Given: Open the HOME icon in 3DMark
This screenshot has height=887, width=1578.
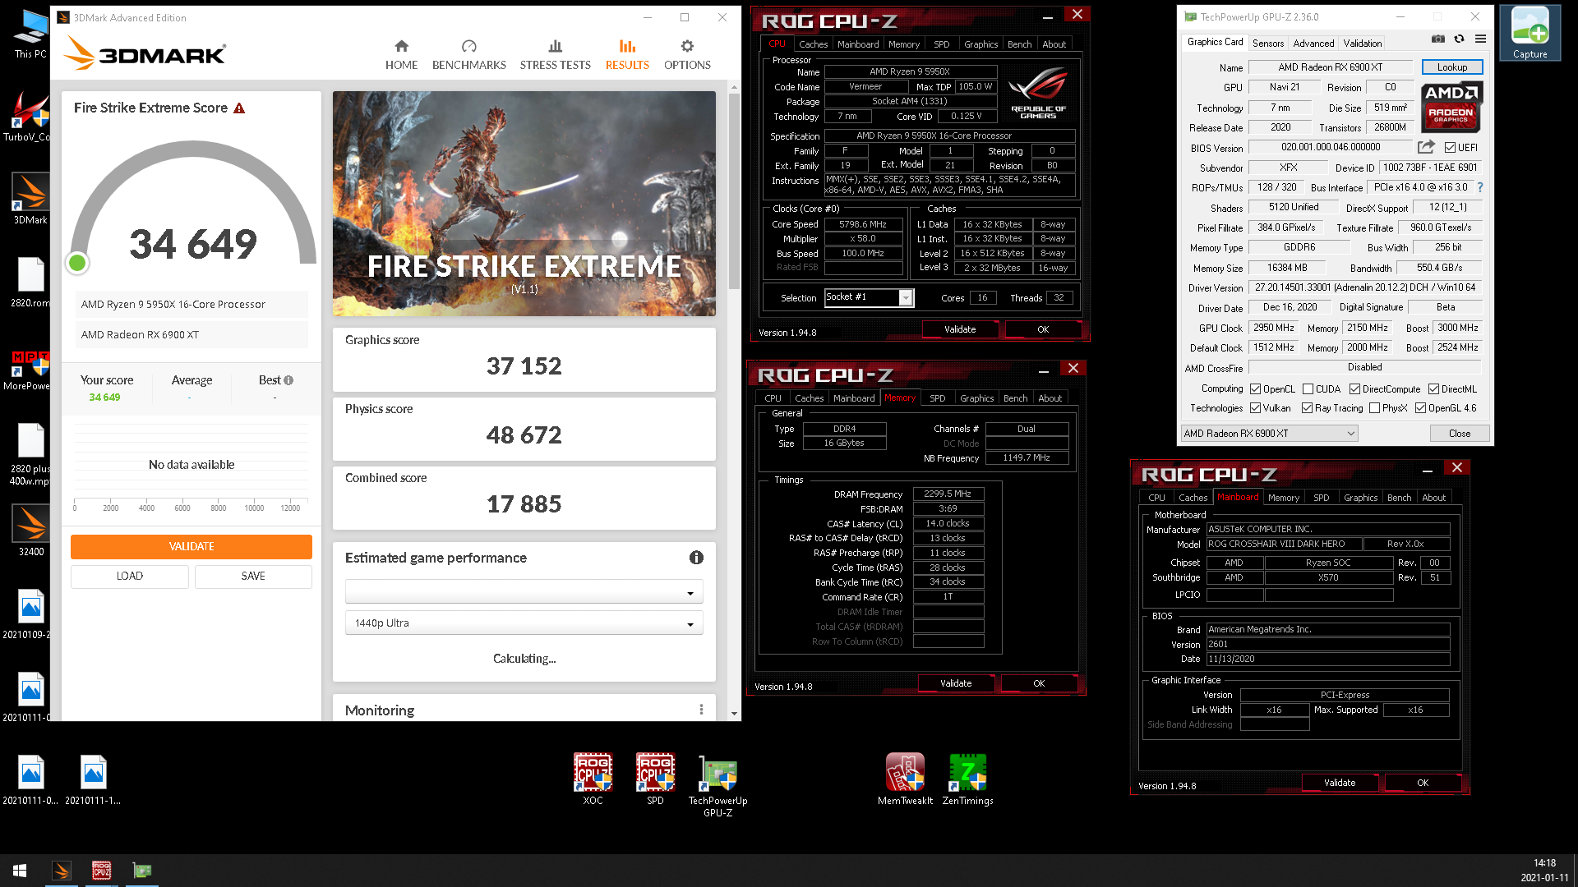Looking at the screenshot, I should 401,54.
